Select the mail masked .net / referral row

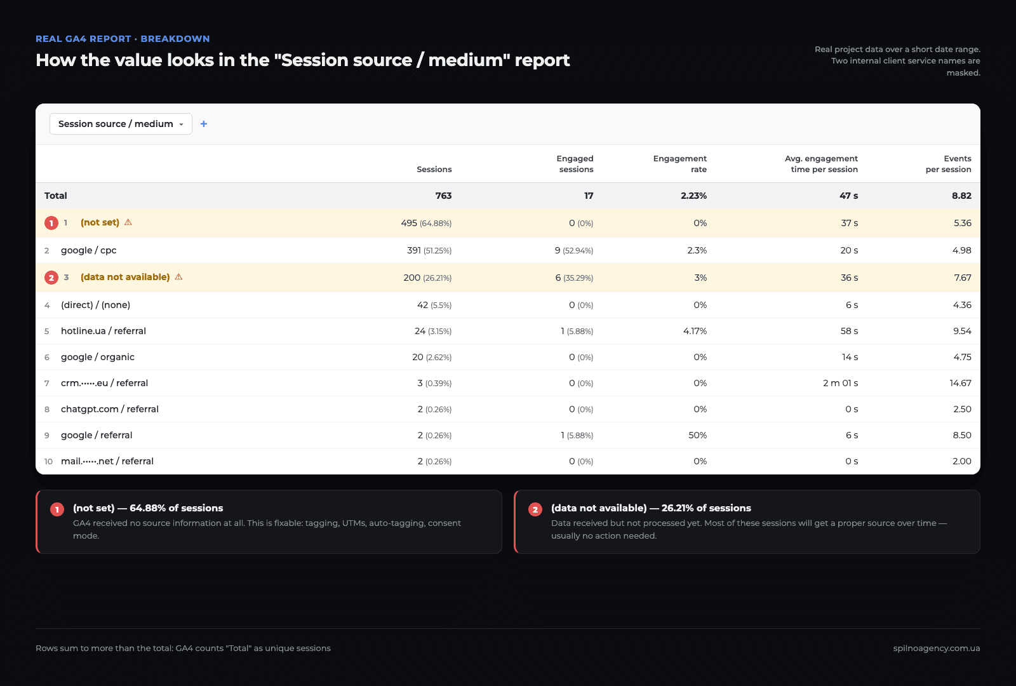point(508,461)
